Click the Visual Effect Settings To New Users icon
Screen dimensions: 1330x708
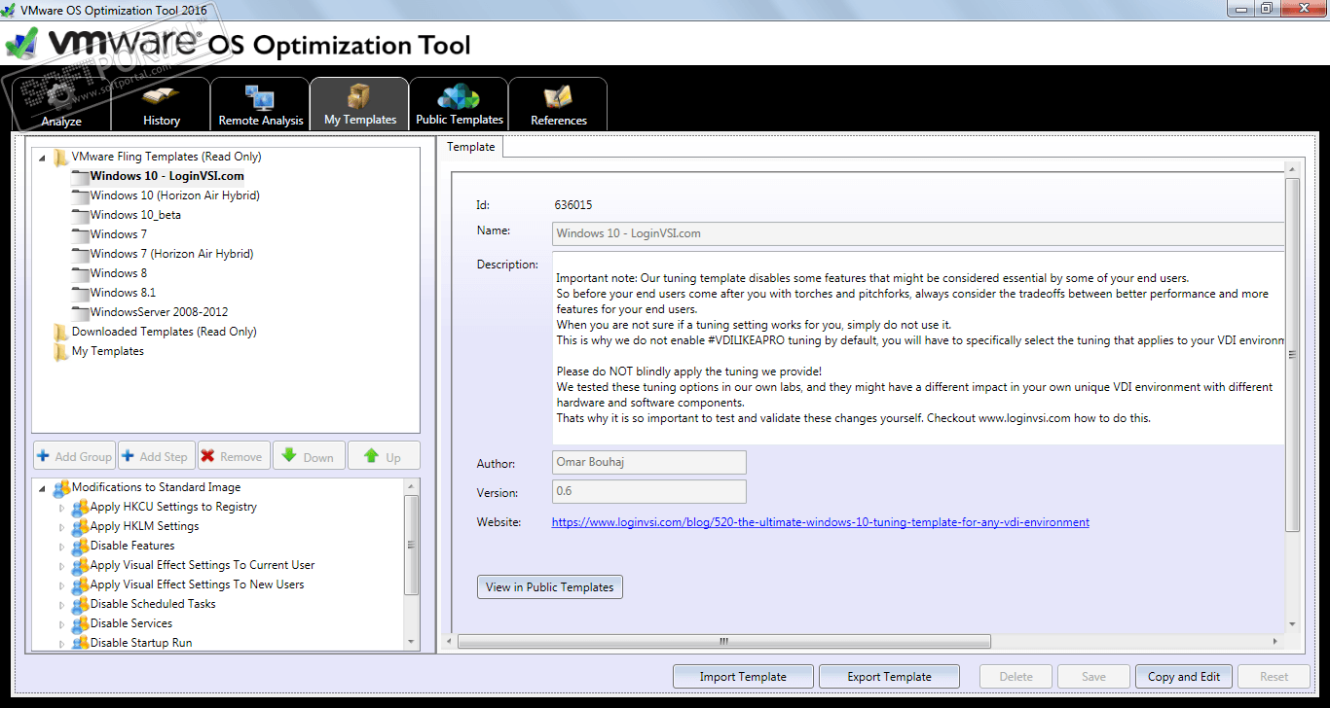[80, 585]
